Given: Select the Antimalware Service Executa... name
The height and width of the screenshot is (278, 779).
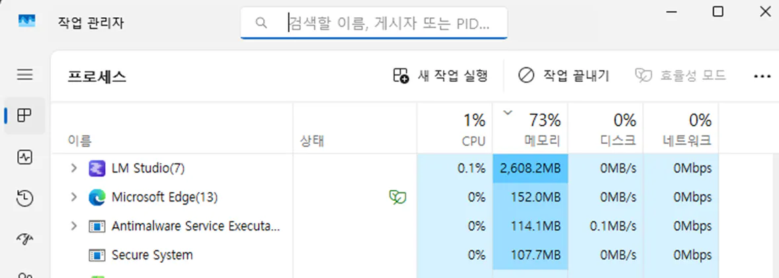Looking at the screenshot, I should (196, 226).
